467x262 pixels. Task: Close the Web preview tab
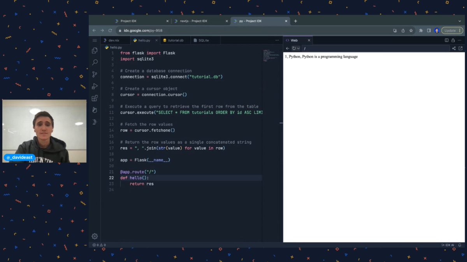[x=310, y=40]
